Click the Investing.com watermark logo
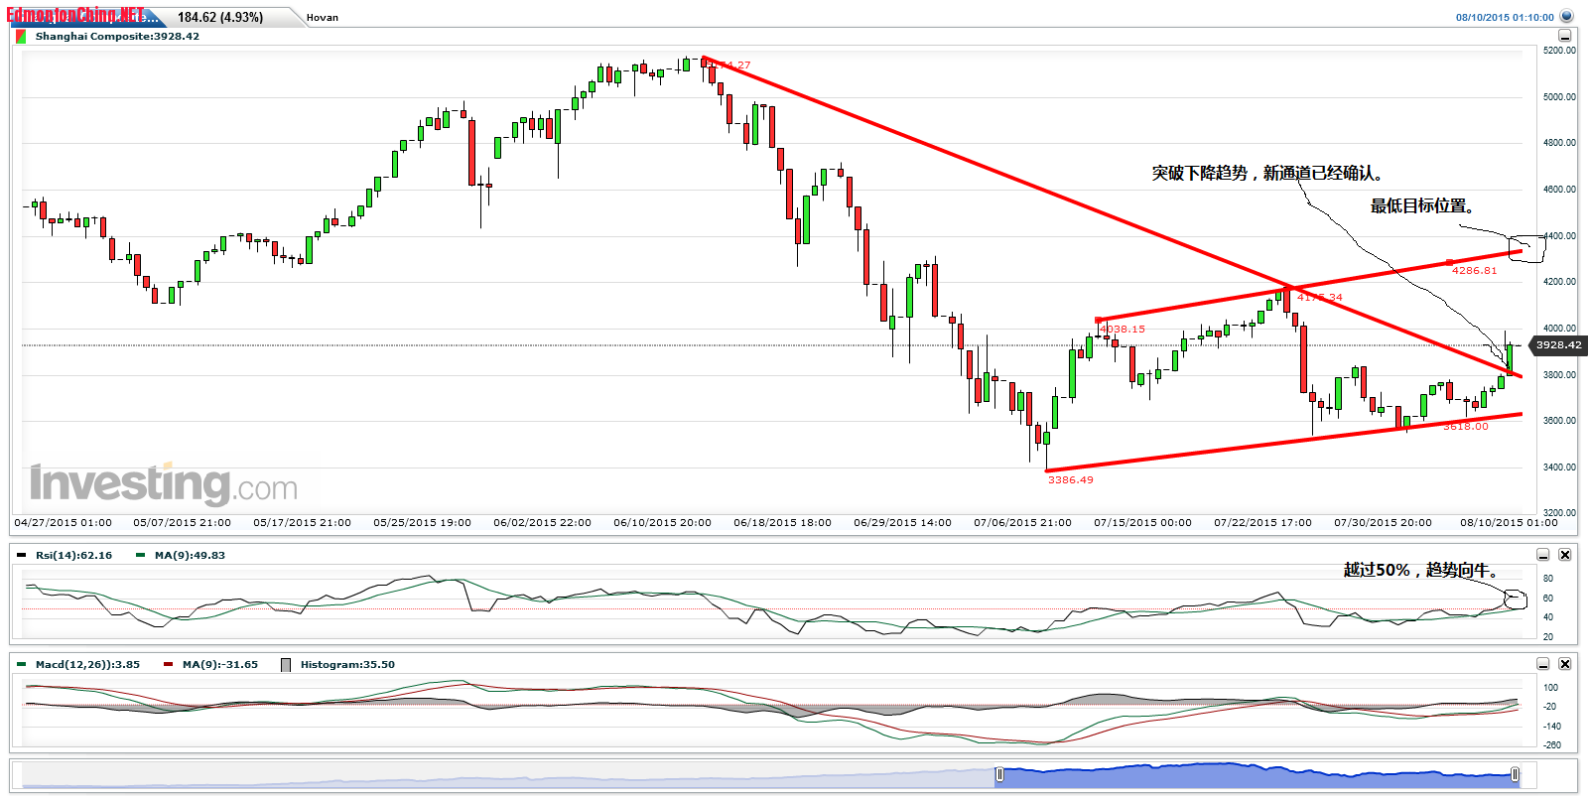This screenshot has width=1588, height=801. (x=164, y=484)
